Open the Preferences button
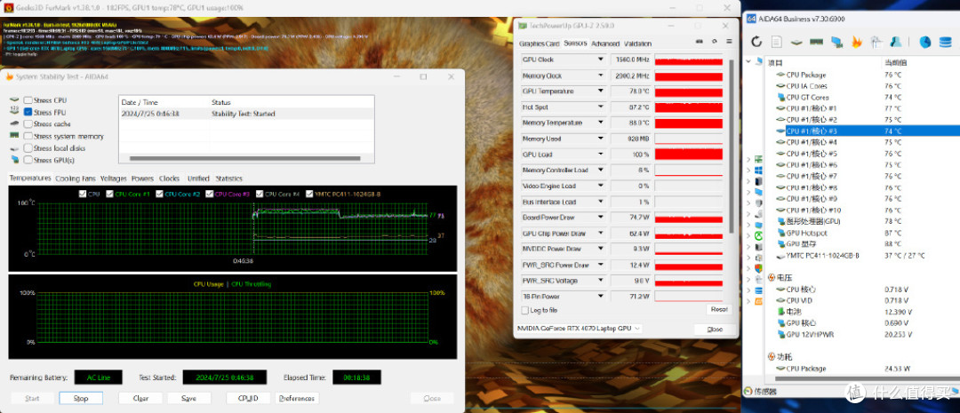The width and height of the screenshot is (960, 413). coord(297,398)
